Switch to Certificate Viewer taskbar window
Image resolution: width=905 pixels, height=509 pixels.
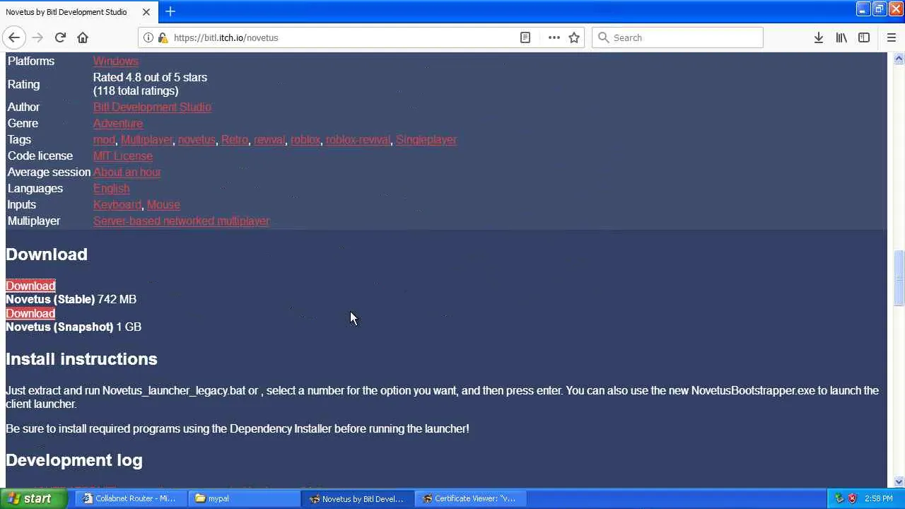(469, 498)
